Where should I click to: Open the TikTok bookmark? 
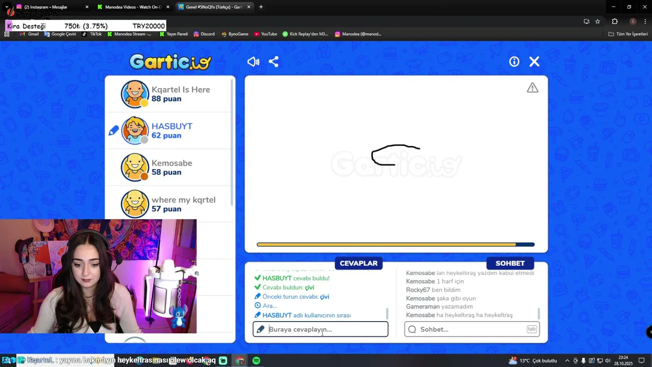tap(92, 34)
